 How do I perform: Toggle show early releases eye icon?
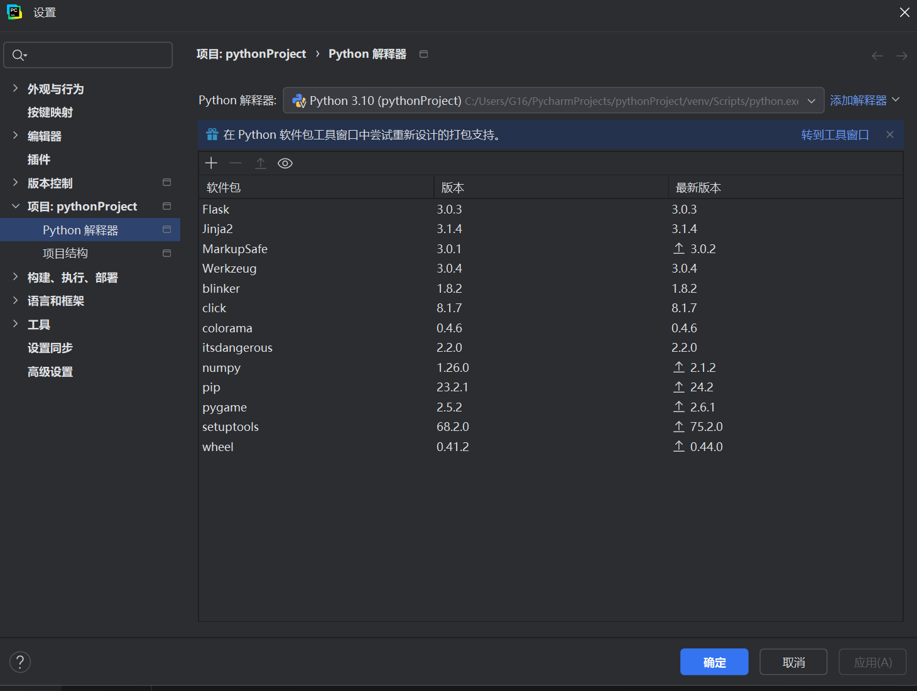(285, 163)
